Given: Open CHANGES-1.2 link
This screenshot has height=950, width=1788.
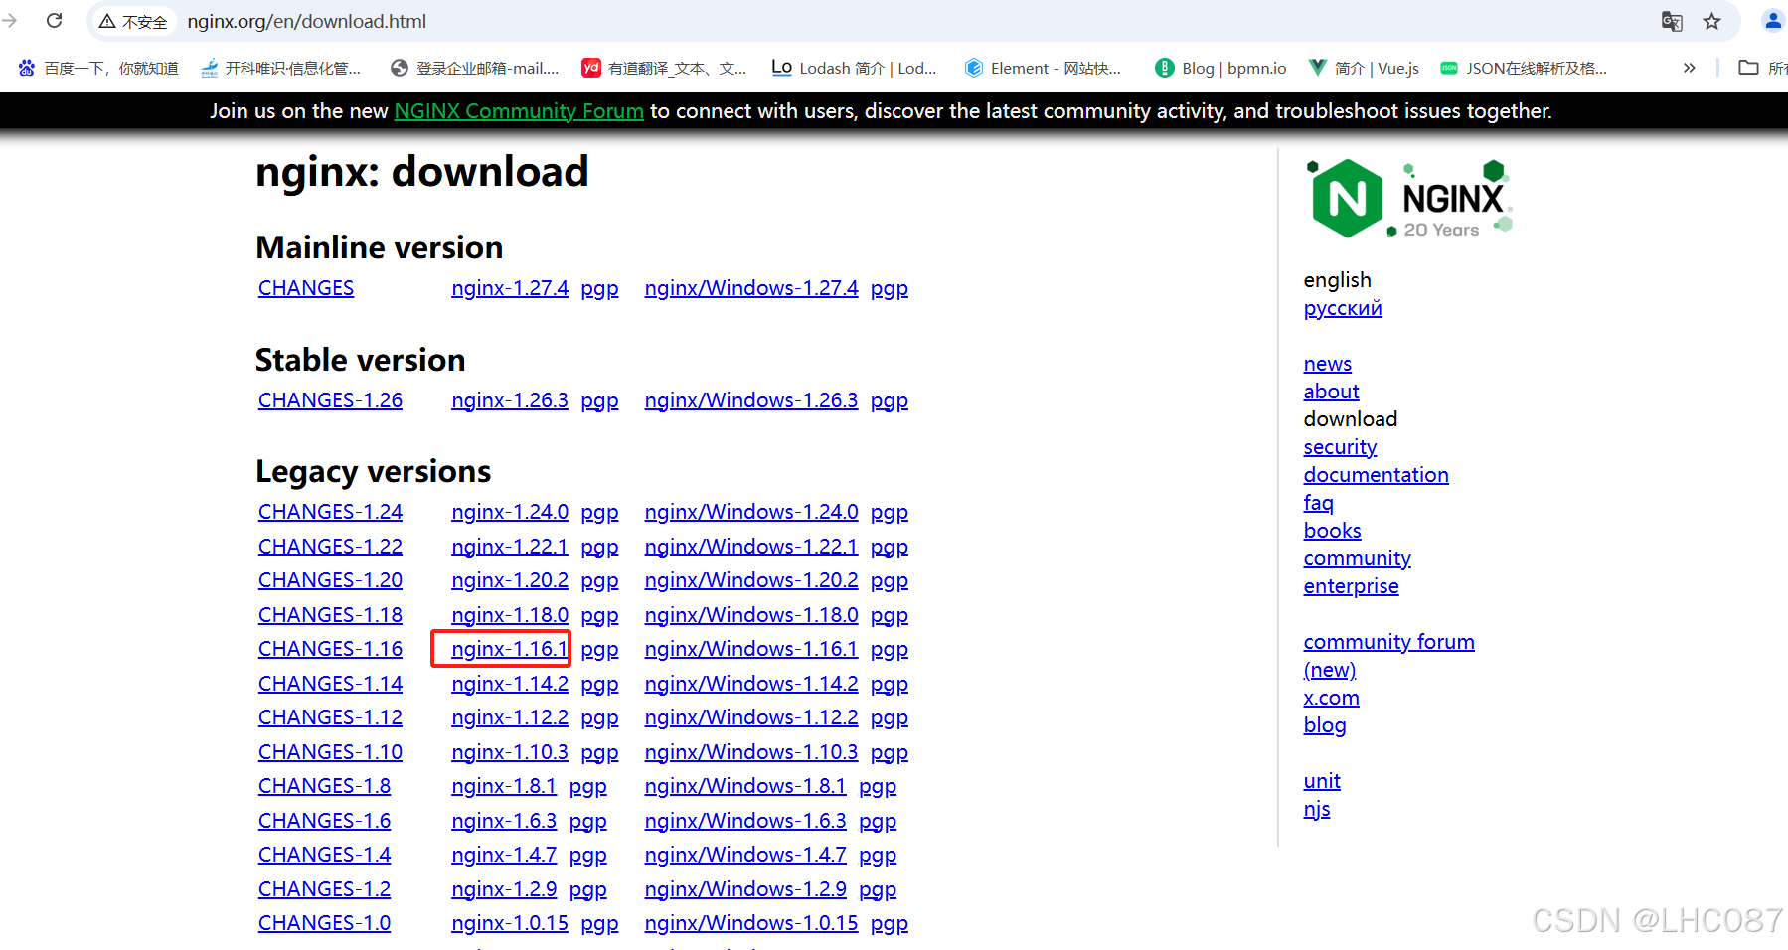Looking at the screenshot, I should coord(324,889).
